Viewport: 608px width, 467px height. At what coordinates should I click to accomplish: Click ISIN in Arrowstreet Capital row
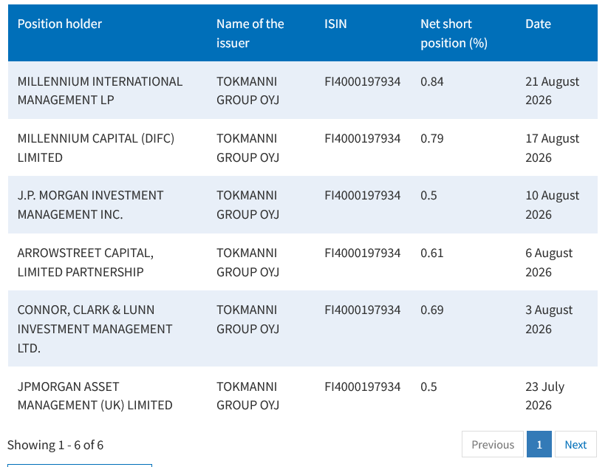pyautogui.click(x=362, y=253)
